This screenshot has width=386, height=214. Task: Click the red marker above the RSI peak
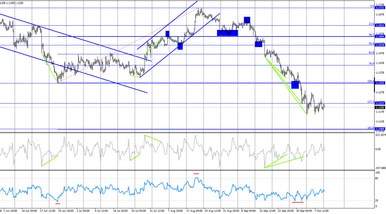click(196, 174)
